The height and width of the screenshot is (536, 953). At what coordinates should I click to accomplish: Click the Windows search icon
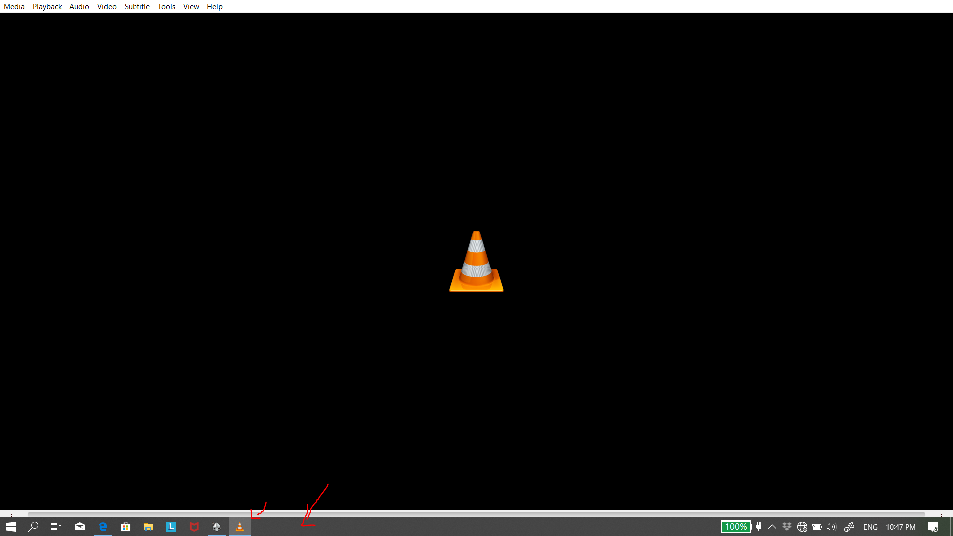(33, 527)
